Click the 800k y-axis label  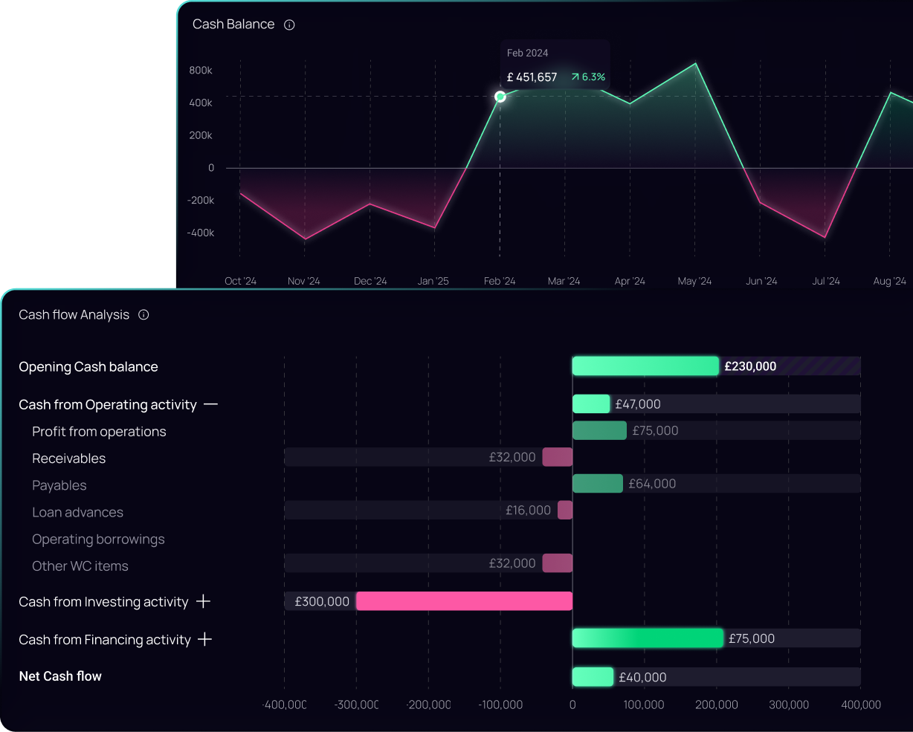(x=201, y=70)
